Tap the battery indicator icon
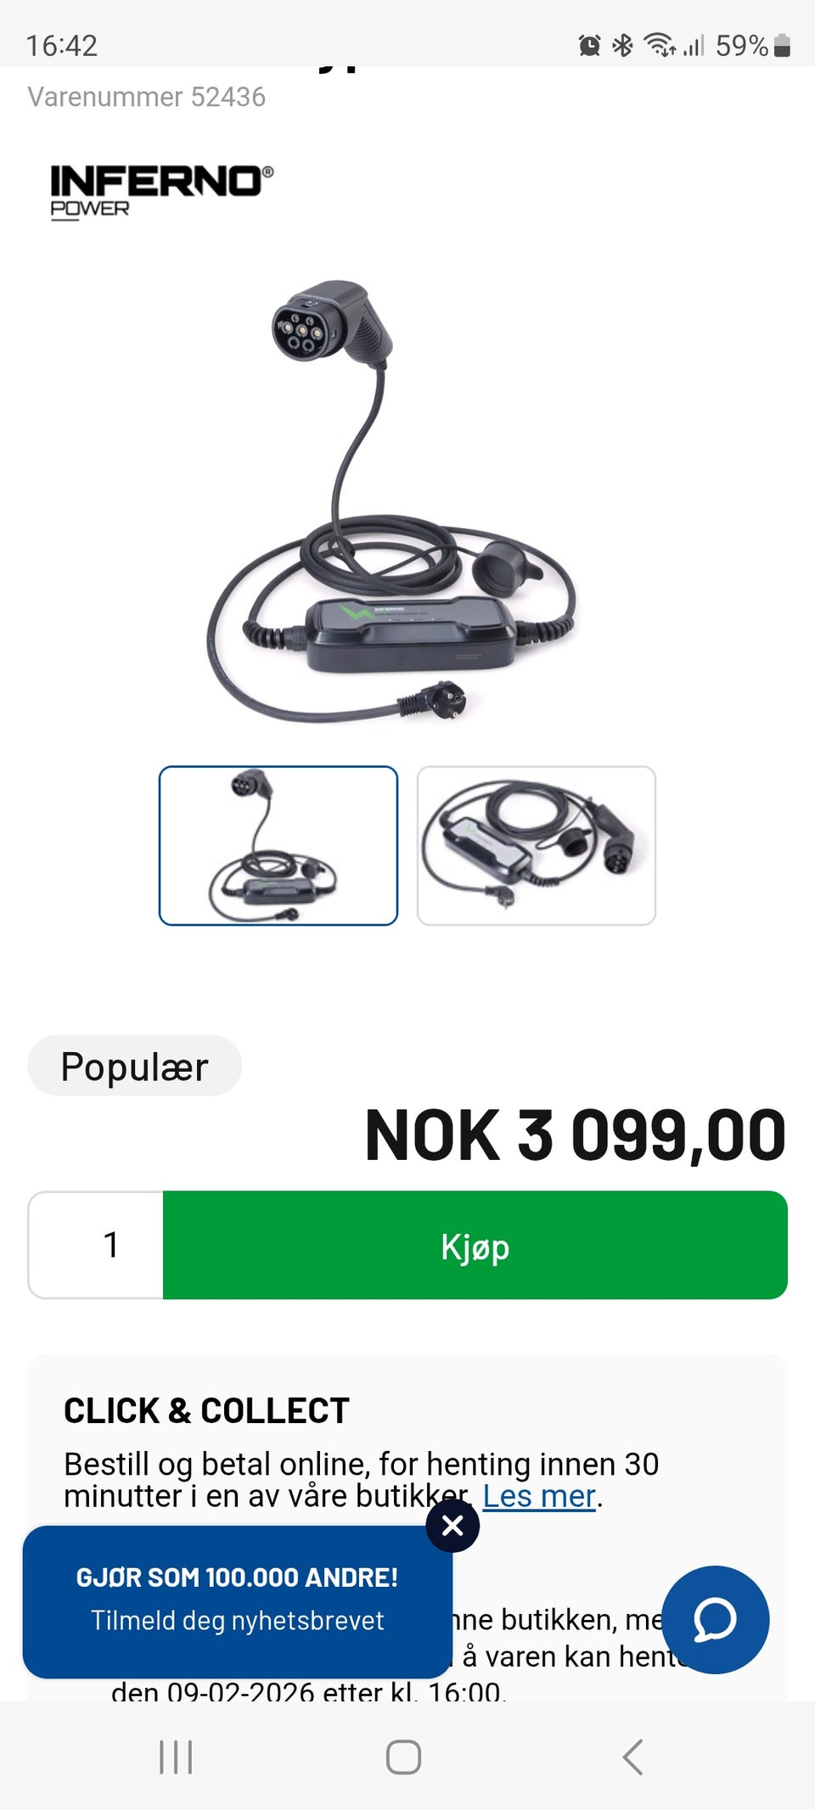 (783, 45)
